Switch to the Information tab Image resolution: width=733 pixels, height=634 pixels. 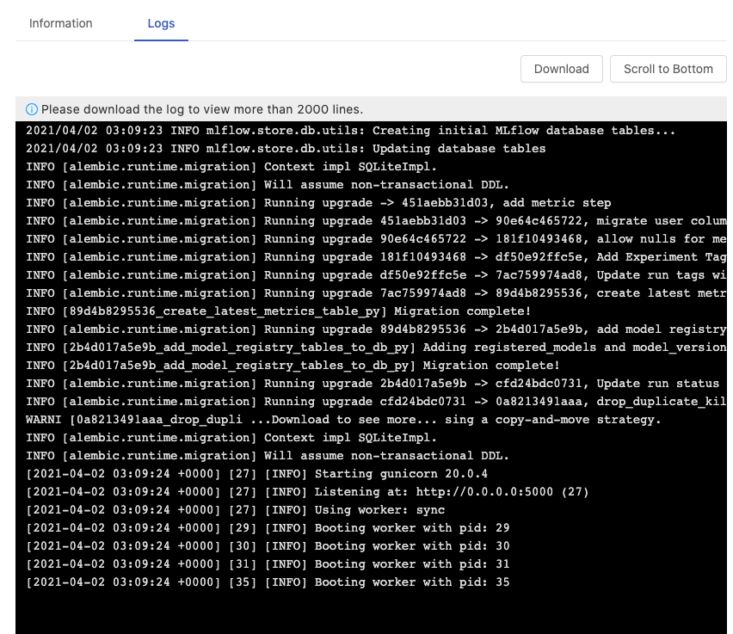61,23
